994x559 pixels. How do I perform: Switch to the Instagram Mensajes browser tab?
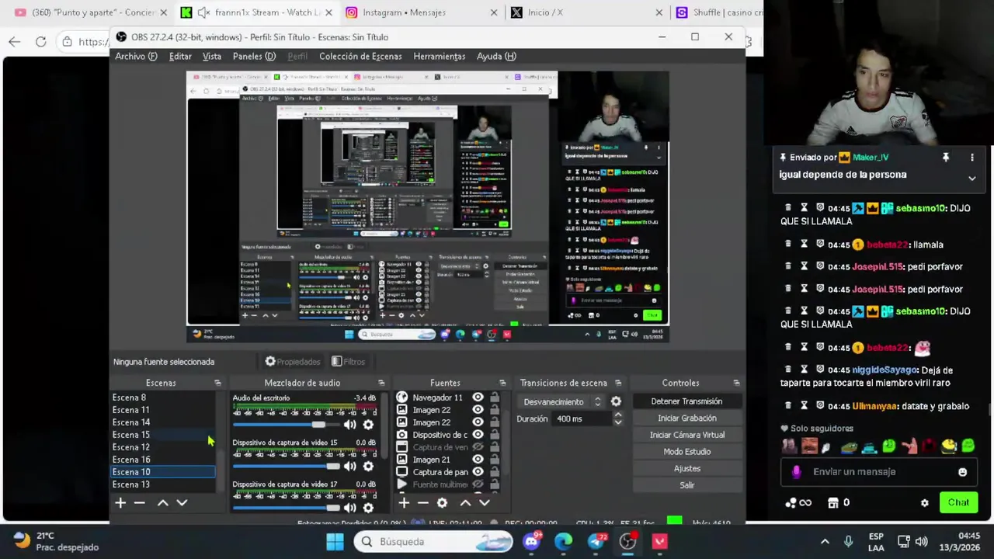419,12
